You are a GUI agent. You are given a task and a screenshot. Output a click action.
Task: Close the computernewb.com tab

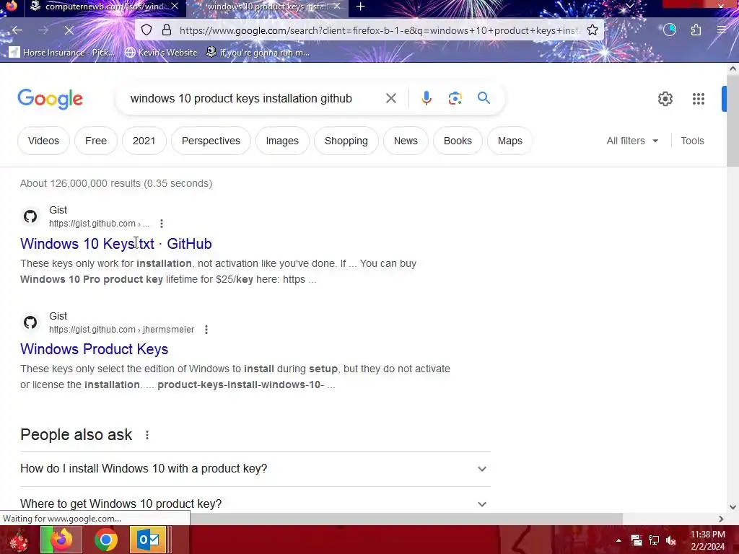175,6
